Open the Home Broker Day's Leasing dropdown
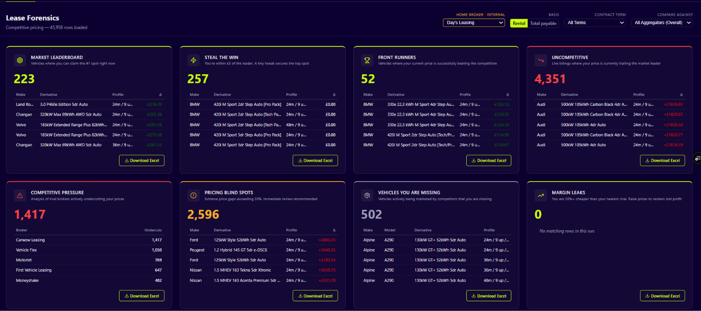The image size is (701, 311). 474,22
